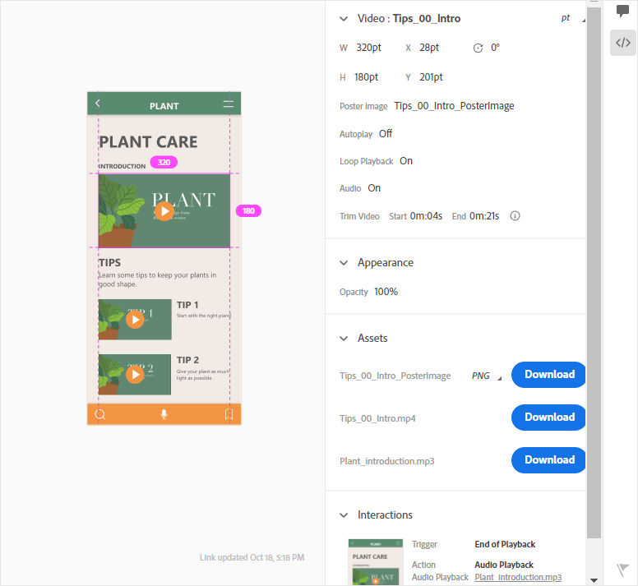Click the pink 320 width measurement badge
Image resolution: width=638 pixels, height=586 pixels.
[164, 162]
